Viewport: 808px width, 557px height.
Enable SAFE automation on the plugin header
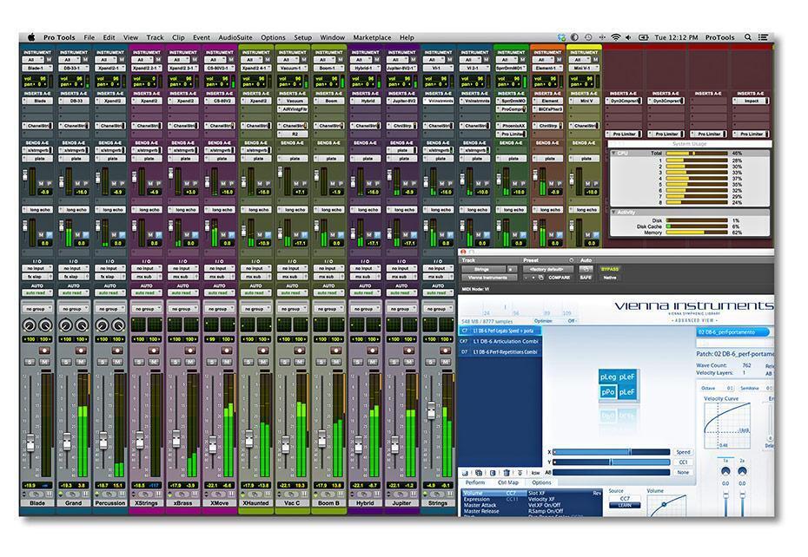(x=585, y=278)
